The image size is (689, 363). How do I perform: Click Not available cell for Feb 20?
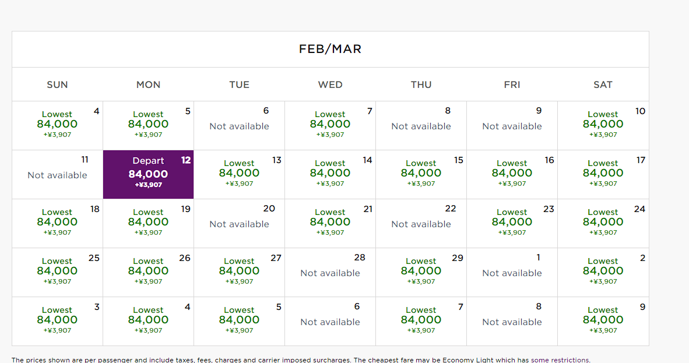(x=240, y=223)
